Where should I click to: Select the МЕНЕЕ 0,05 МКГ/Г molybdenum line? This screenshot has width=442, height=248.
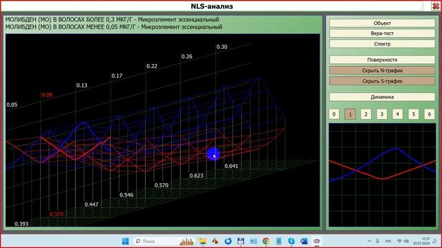[x=114, y=27]
